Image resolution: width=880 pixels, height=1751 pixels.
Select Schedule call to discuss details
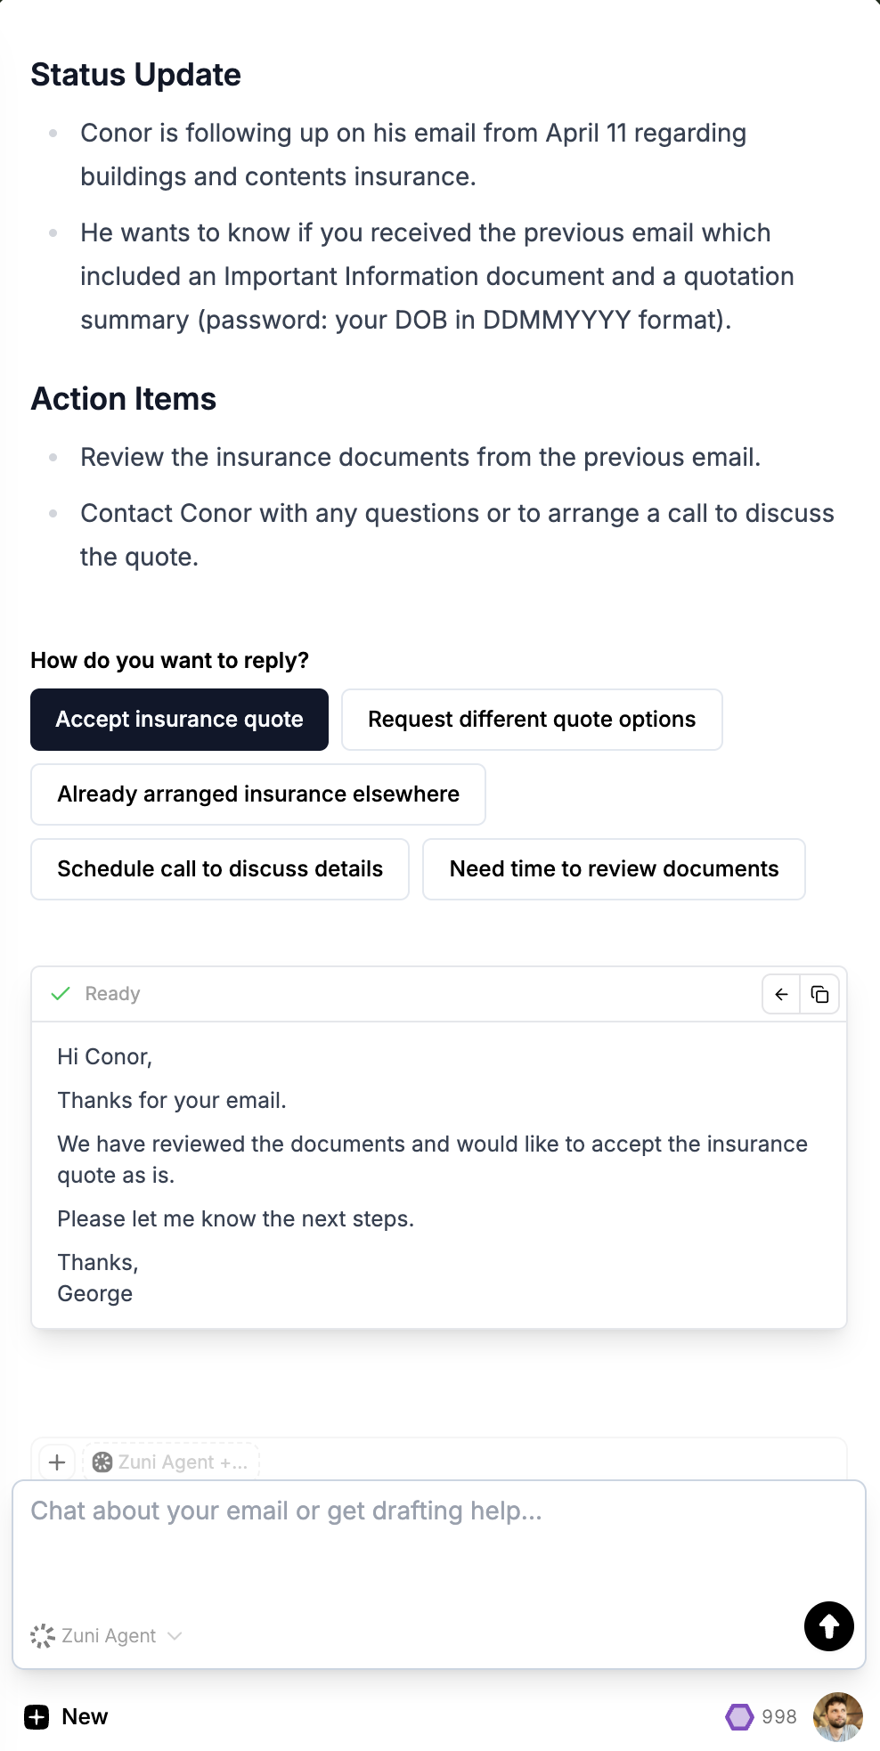(x=220, y=868)
